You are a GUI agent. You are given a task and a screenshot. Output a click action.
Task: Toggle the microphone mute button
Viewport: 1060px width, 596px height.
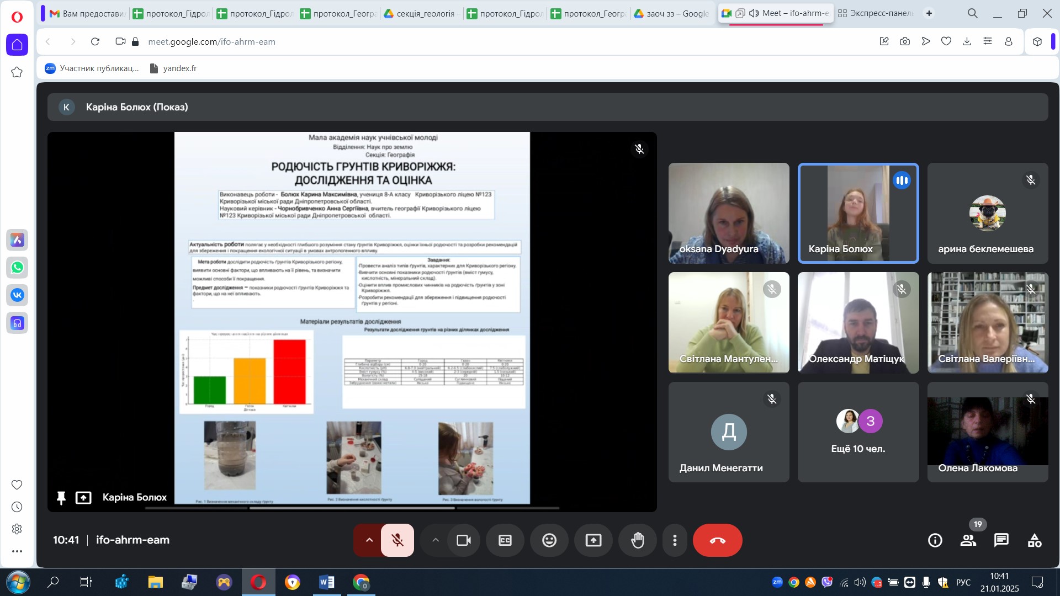point(397,540)
